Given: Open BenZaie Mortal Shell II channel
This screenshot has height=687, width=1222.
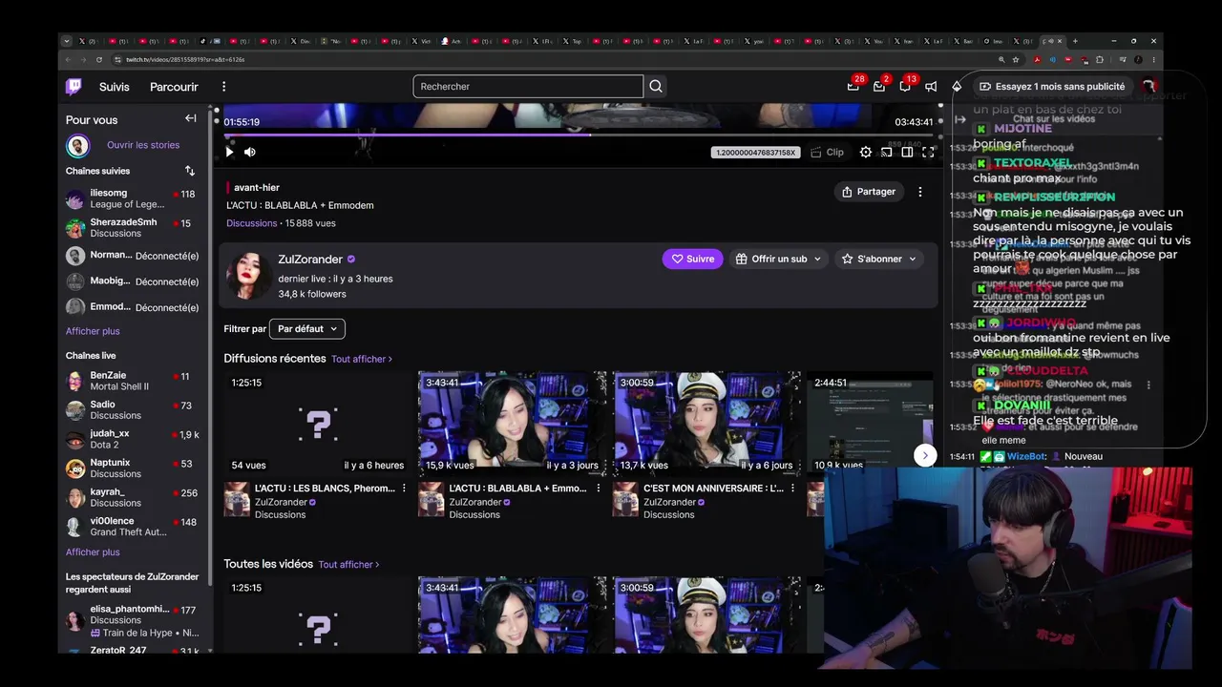Looking at the screenshot, I should coord(132,381).
